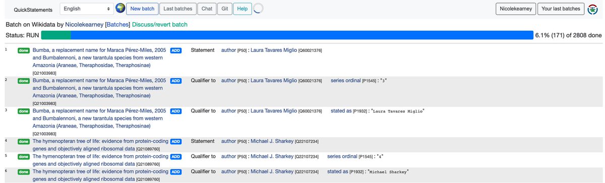Click the loading spinner indicator
Screen dimensions: 605x183
tap(258, 9)
